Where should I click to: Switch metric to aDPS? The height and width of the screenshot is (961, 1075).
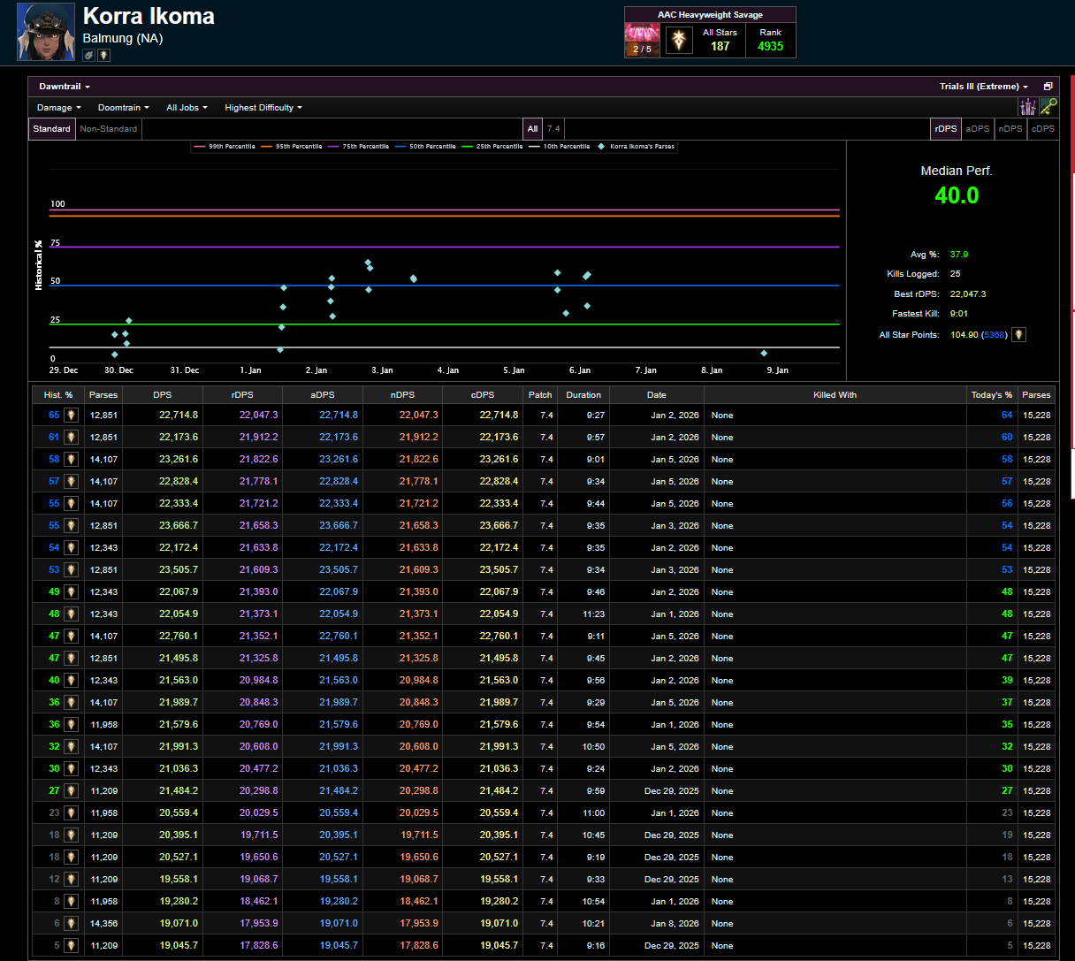(978, 129)
